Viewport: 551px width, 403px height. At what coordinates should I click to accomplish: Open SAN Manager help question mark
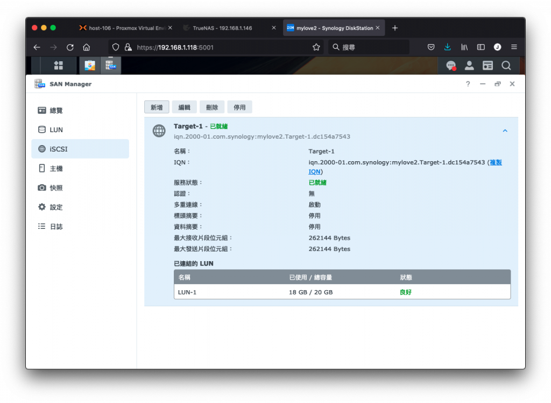pos(468,84)
